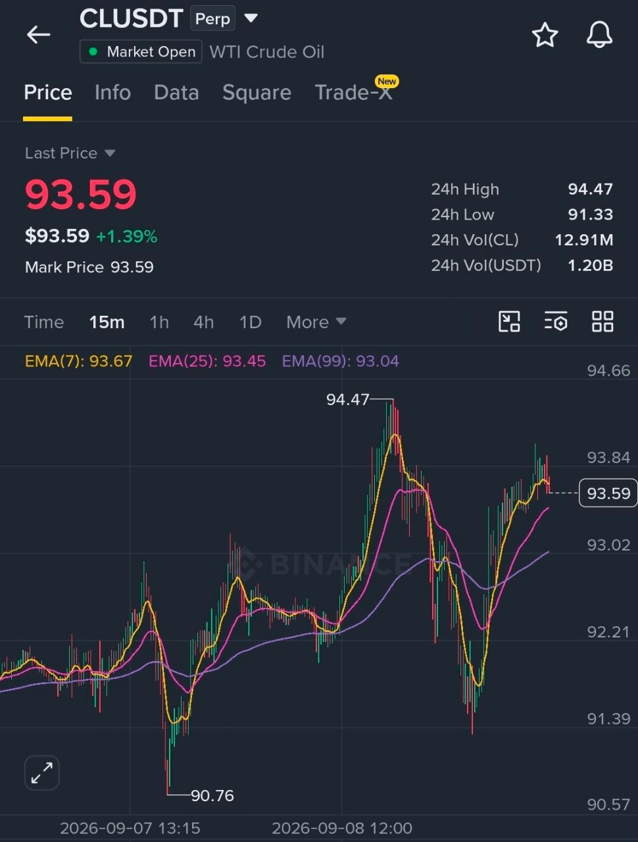The image size is (638, 842).
Task: Tap the 94.47 high marker on chart
Action: pos(347,399)
